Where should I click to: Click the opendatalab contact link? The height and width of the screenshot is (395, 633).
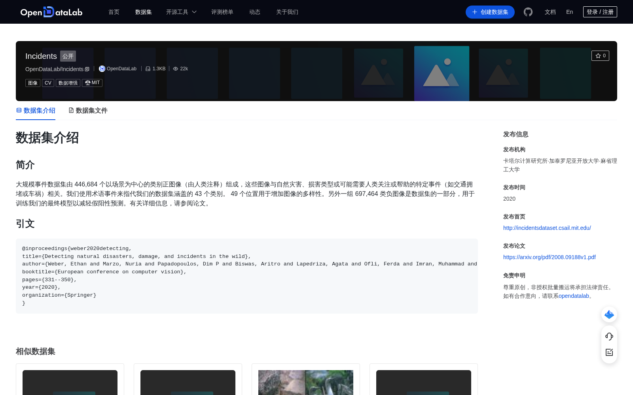click(x=574, y=296)
